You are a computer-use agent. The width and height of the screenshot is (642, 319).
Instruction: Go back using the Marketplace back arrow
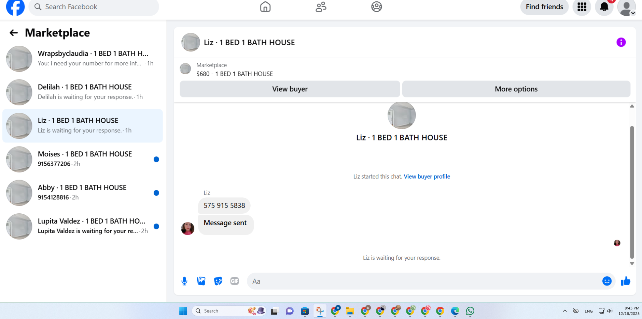(x=14, y=33)
